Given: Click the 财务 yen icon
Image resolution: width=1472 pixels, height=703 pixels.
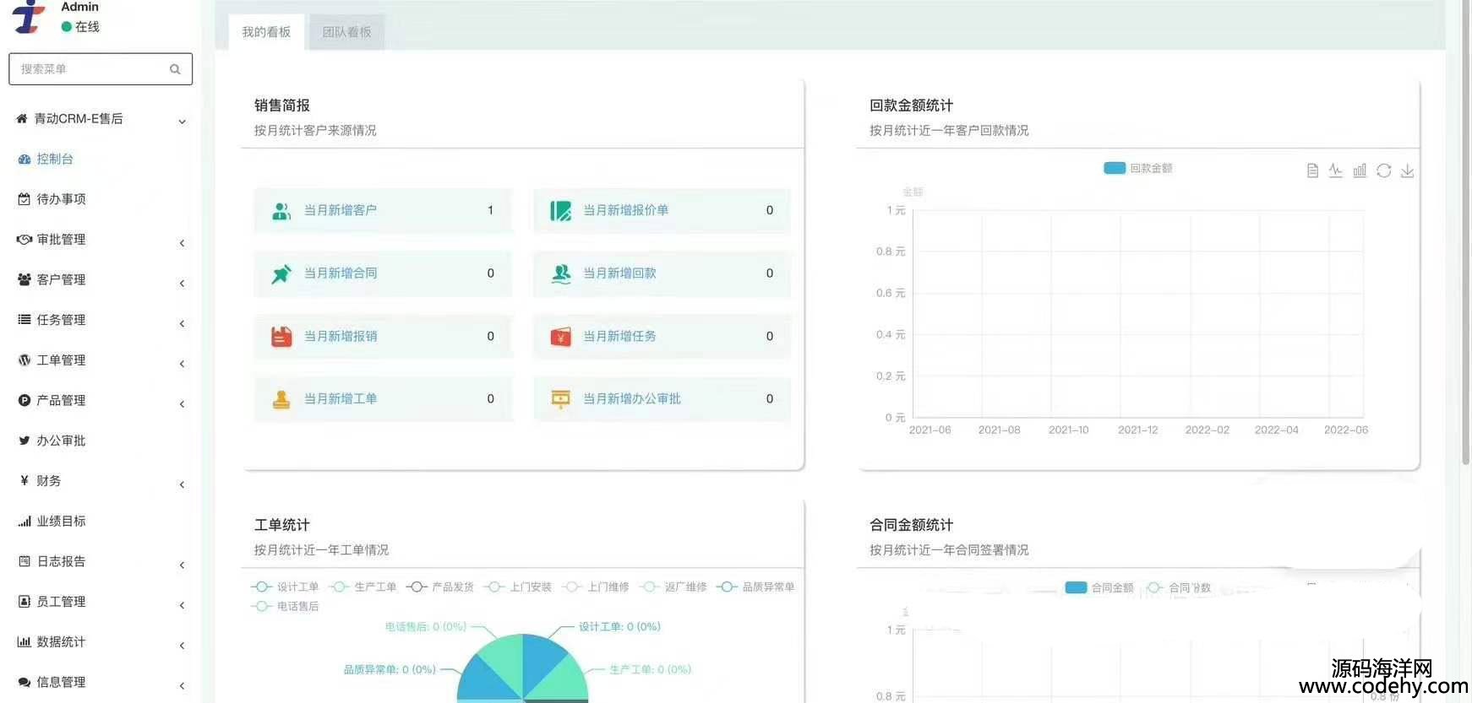Looking at the screenshot, I should pyautogui.click(x=25, y=481).
